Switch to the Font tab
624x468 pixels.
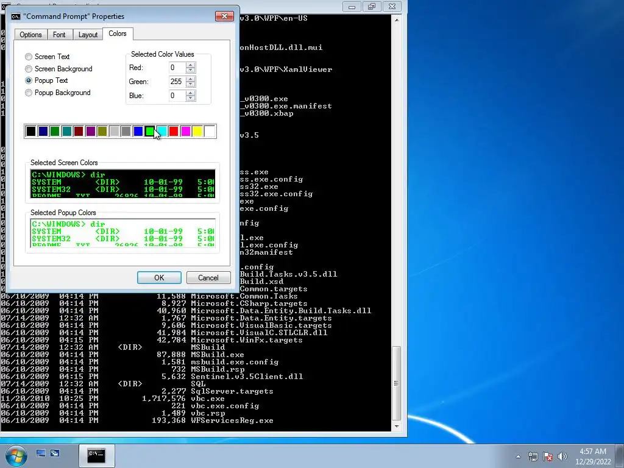(x=59, y=35)
